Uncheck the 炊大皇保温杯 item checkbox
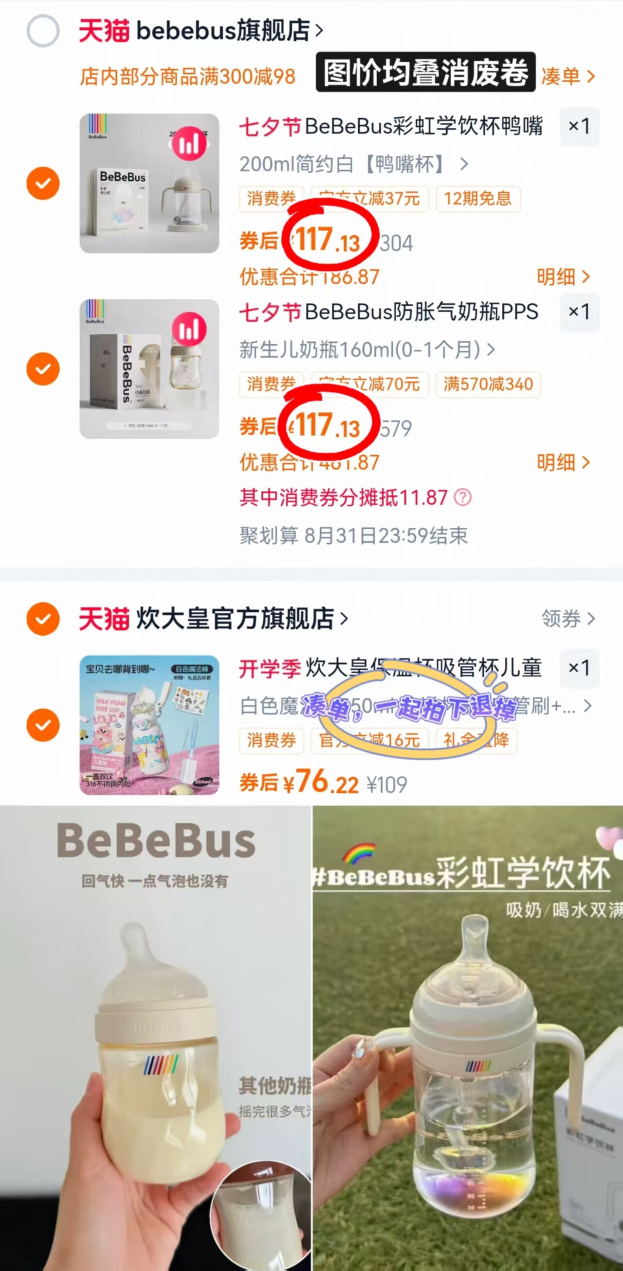623x1271 pixels. 43,725
